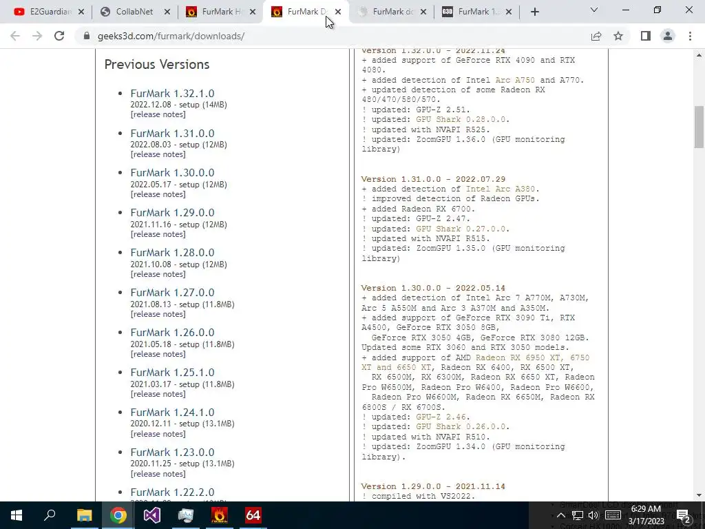Open release notes for FurMark 1.27.0.0
Image resolution: width=705 pixels, height=529 pixels.
click(158, 314)
